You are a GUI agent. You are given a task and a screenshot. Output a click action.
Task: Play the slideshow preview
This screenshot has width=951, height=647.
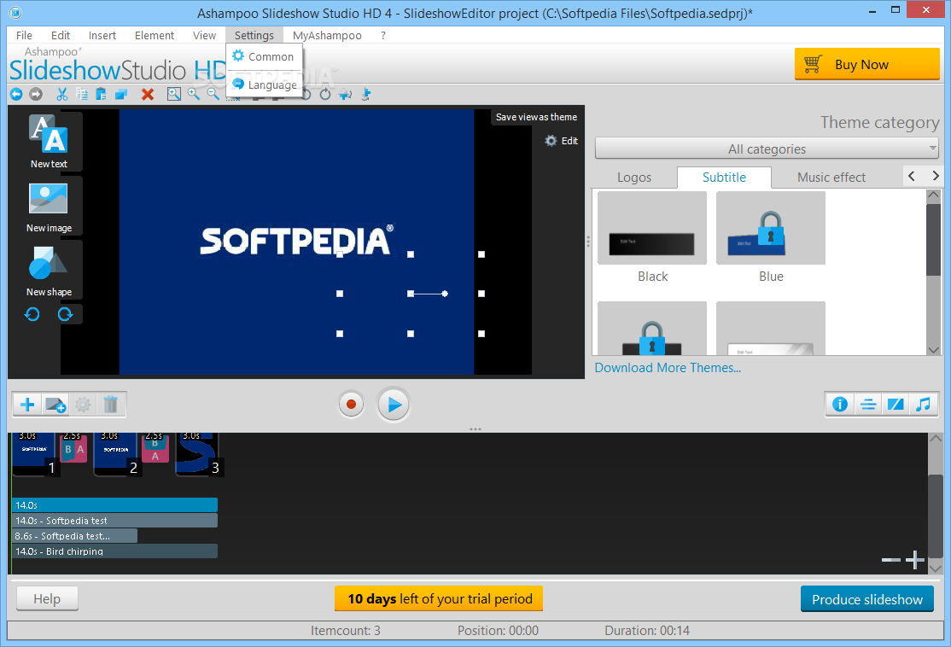394,405
